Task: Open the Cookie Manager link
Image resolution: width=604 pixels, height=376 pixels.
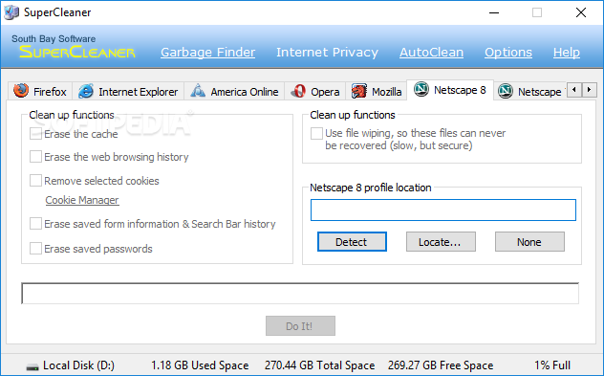Action: pyautogui.click(x=82, y=200)
